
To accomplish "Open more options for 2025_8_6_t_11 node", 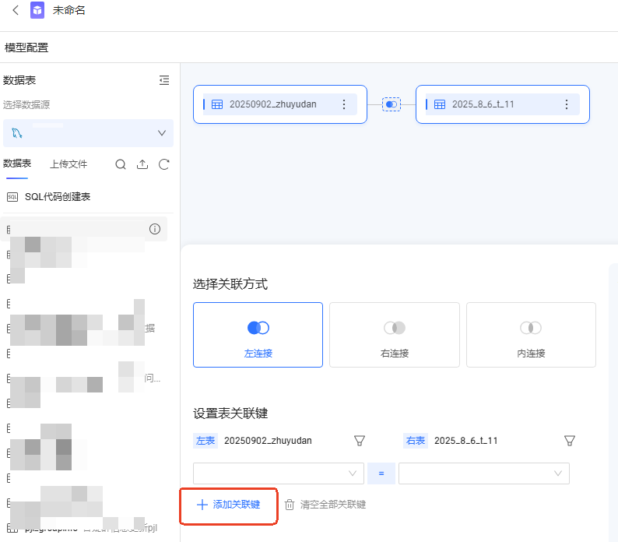I will tap(567, 104).
